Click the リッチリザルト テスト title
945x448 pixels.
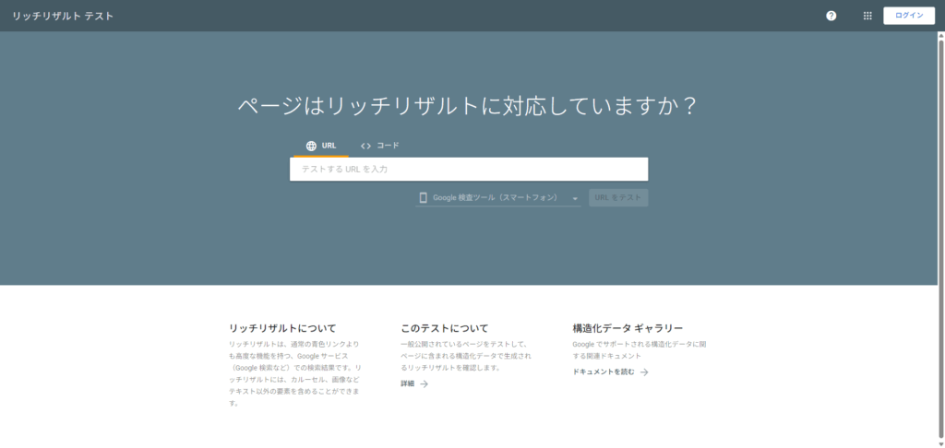tap(63, 17)
